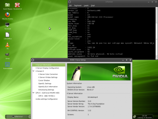The height and width of the screenshot is (119, 158).
Task: Open X Server XVideo Settings page
Action: [x=48, y=77]
